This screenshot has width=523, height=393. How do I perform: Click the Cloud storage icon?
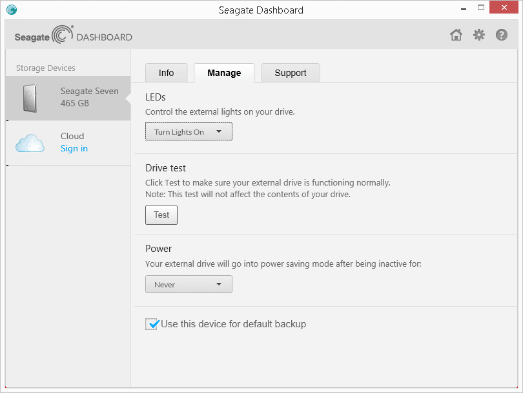coord(30,144)
